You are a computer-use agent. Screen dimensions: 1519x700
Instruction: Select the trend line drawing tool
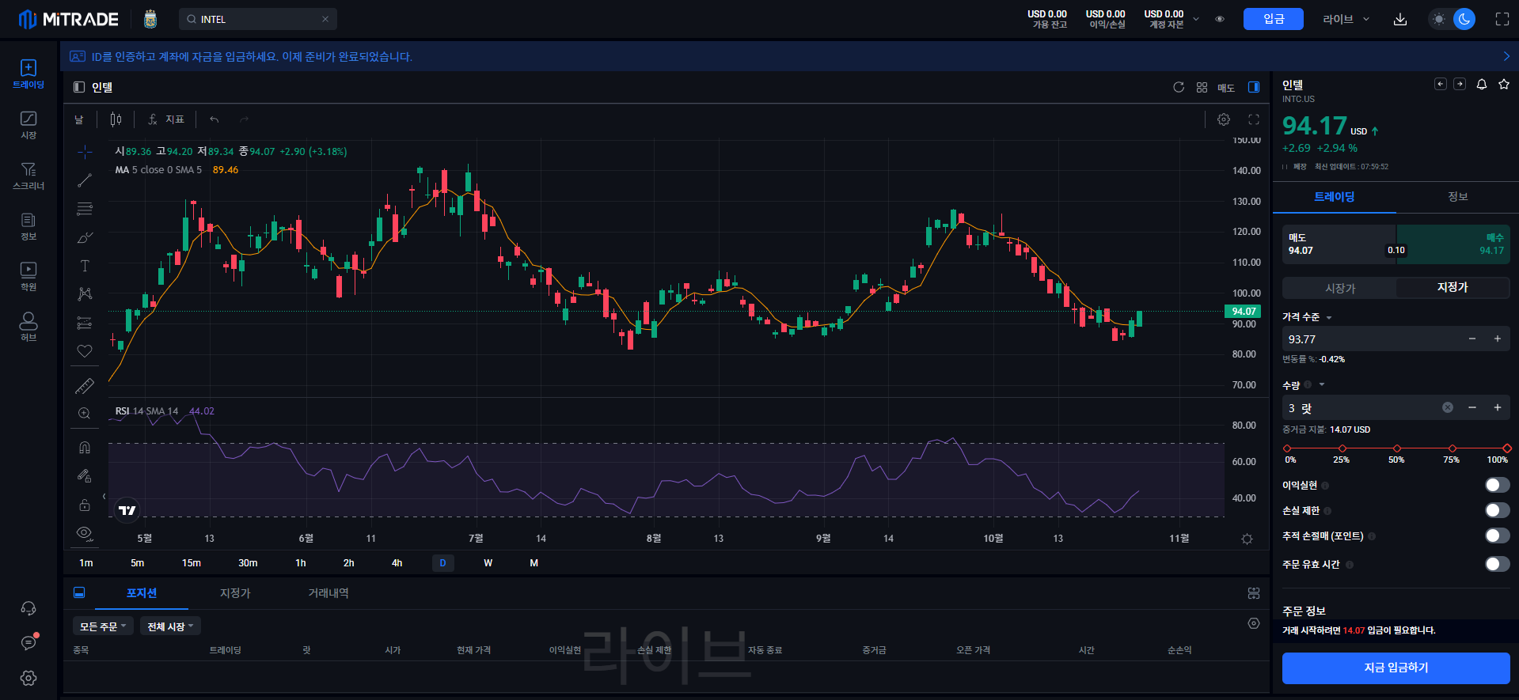[85, 180]
